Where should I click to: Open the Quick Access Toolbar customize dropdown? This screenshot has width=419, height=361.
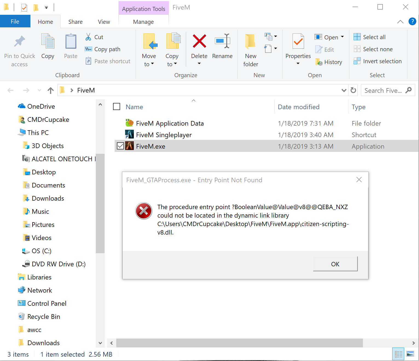47,7
